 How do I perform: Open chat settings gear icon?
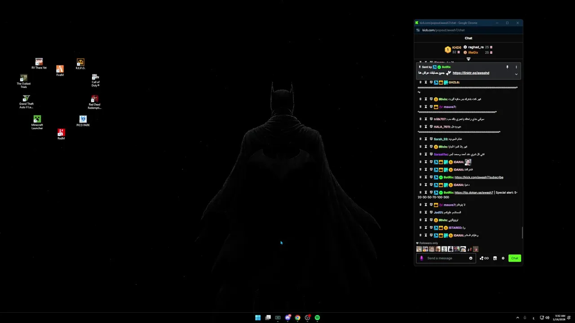503,258
